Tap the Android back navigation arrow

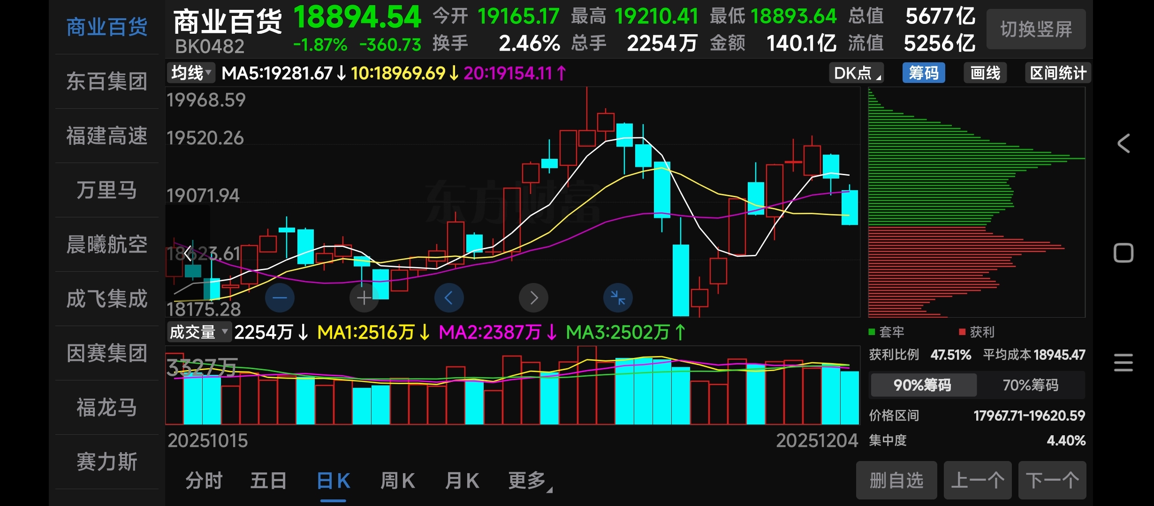(1124, 143)
